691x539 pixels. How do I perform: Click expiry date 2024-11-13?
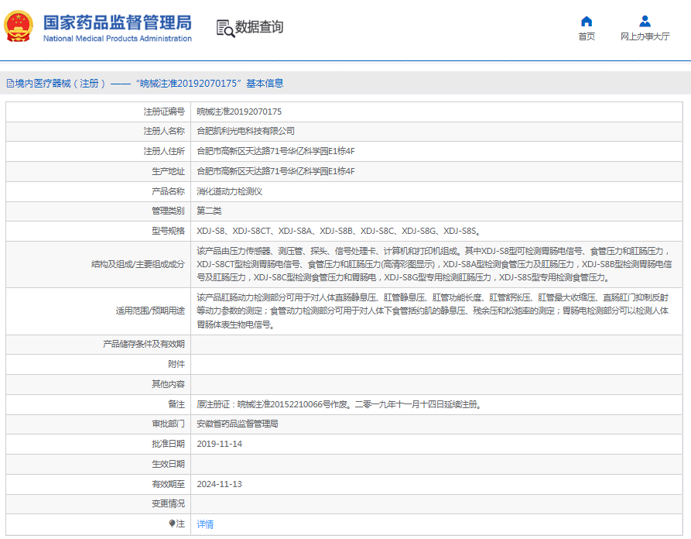pyautogui.click(x=220, y=484)
